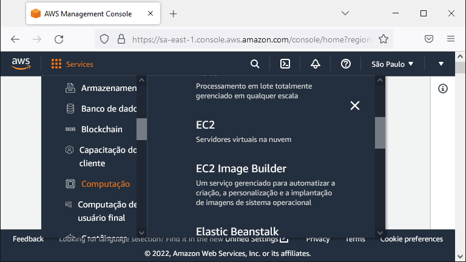Expand the São Paulo region dropdown

tap(393, 64)
